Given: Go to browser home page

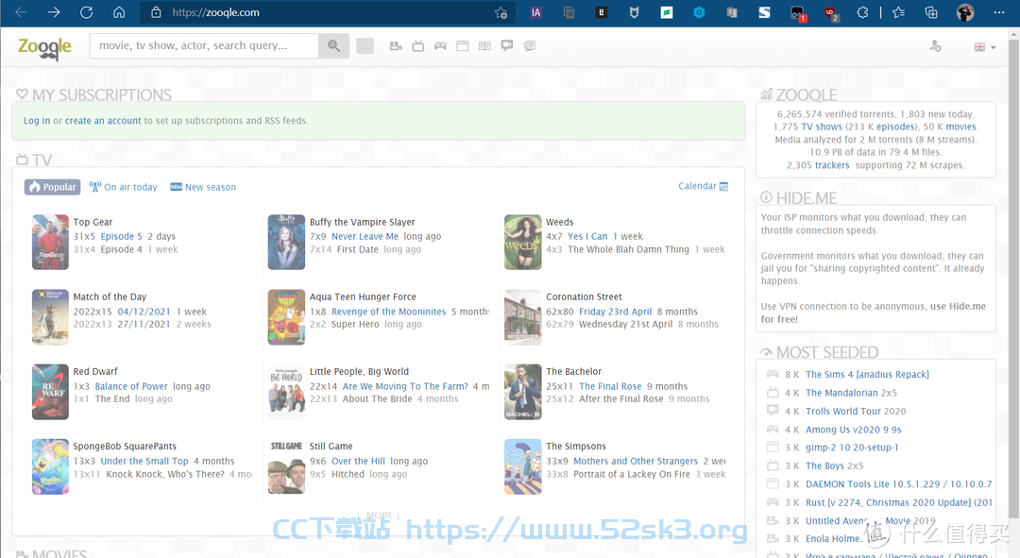Looking at the screenshot, I should click(x=119, y=12).
